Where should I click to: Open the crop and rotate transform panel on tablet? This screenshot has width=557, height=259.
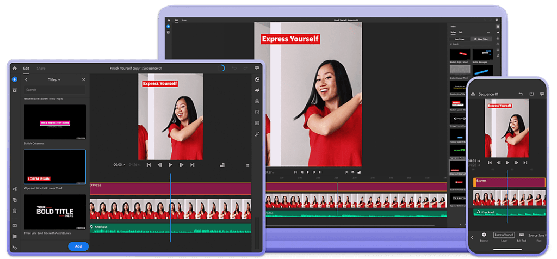[x=257, y=134]
